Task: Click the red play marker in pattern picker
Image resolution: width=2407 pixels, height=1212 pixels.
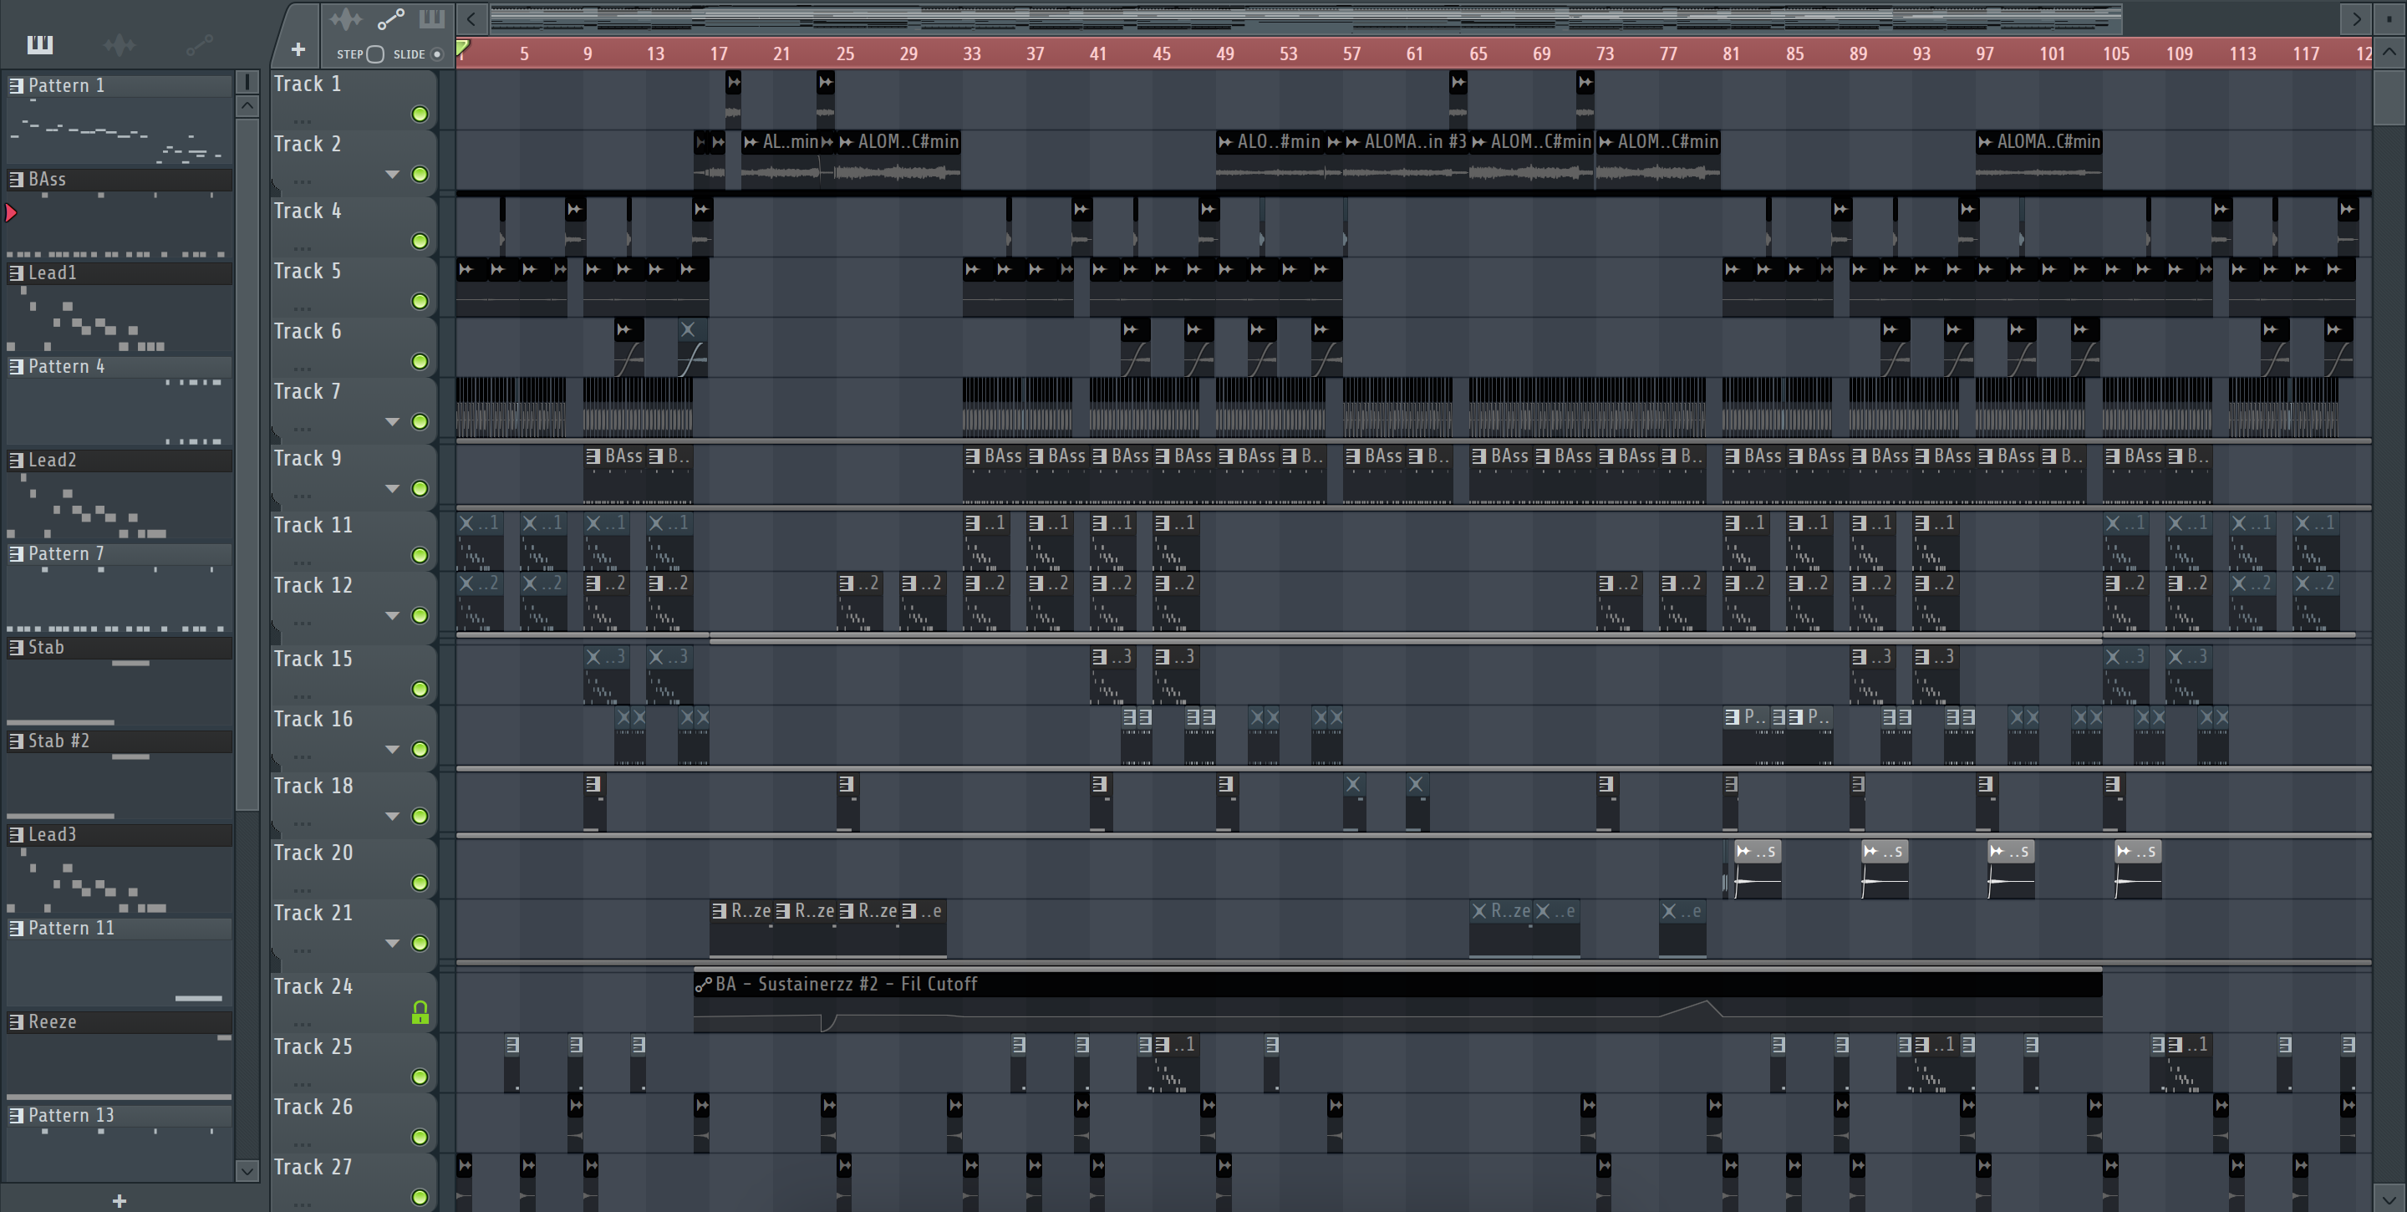Action: (x=11, y=213)
